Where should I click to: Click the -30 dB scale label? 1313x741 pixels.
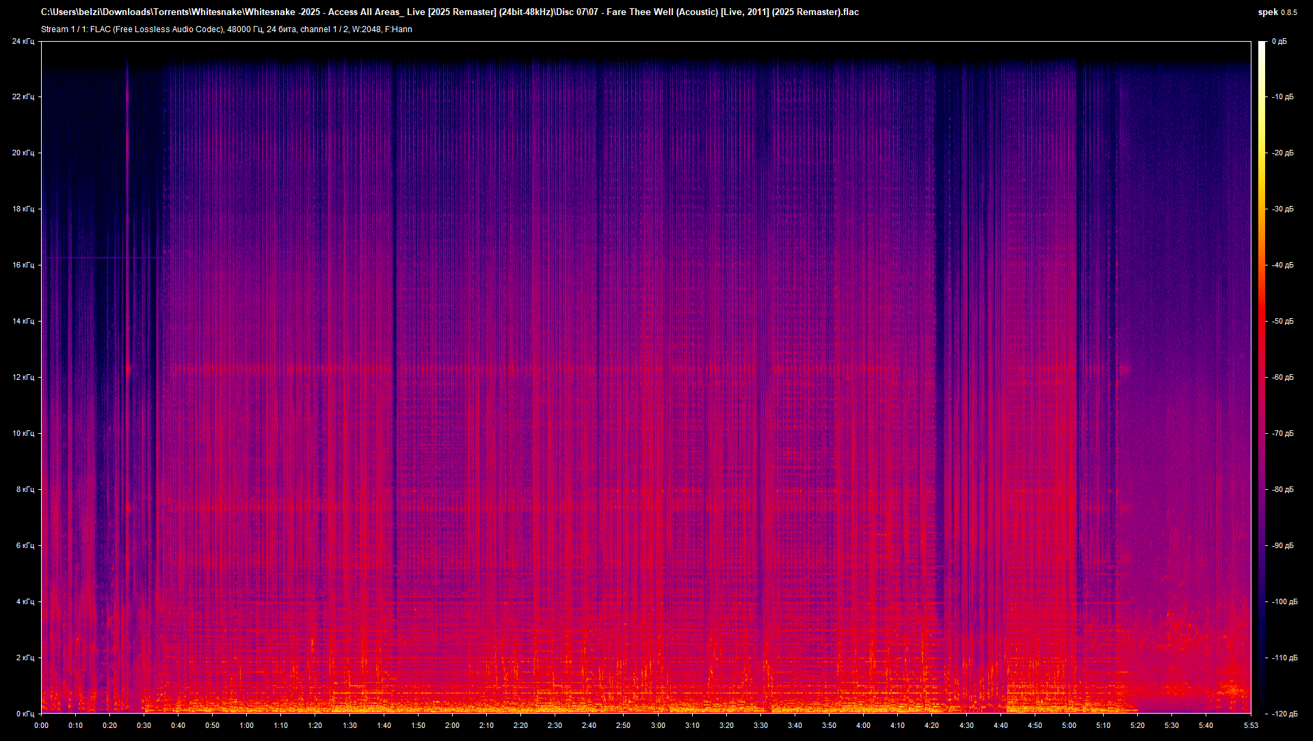pyautogui.click(x=1282, y=209)
